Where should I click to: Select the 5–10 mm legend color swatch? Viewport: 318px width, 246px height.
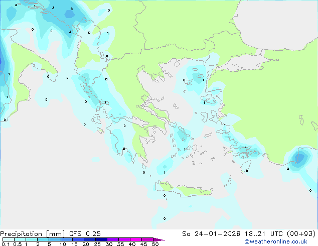tap(55, 239)
